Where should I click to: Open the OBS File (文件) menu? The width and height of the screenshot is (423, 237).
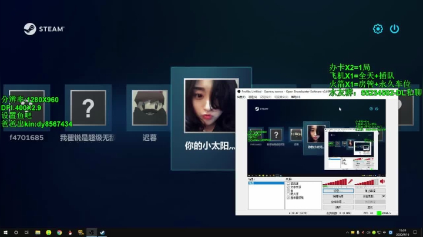241,97
